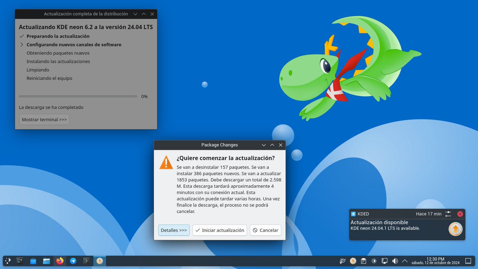The height and width of the screenshot is (269, 478).
Task: Open the network connections tray icon
Action: coord(384,261)
